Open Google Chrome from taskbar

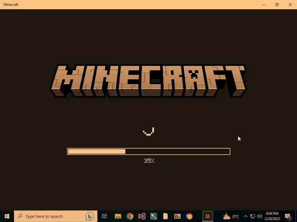click(x=130, y=216)
